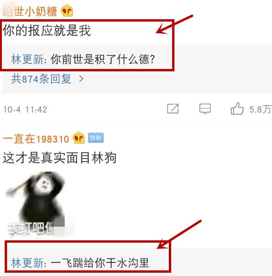Tap reply 一飞踹给你干水沟里
This screenshot has width=272, height=276.
coord(100,263)
